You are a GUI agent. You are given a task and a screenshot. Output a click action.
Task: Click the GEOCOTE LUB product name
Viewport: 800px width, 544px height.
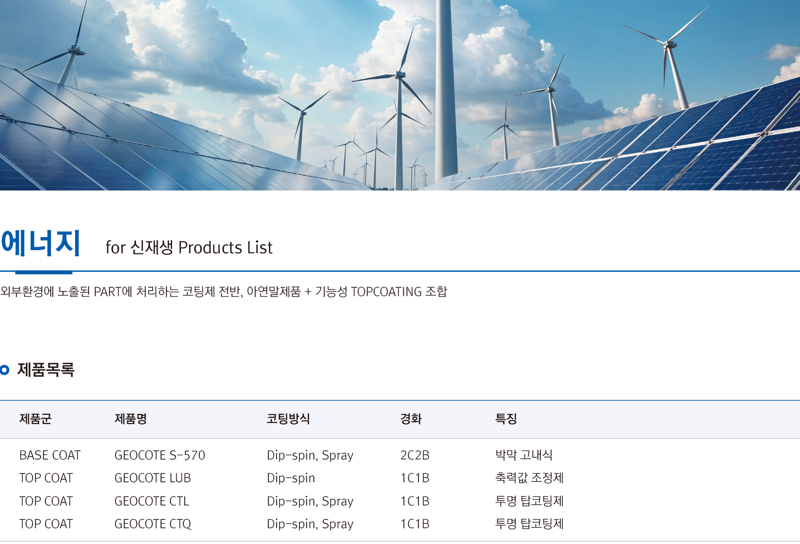pyautogui.click(x=153, y=478)
